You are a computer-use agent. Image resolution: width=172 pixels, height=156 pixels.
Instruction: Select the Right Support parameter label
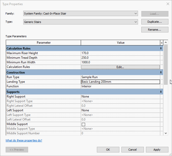[16, 97]
